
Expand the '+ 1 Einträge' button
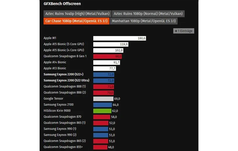[184, 31]
